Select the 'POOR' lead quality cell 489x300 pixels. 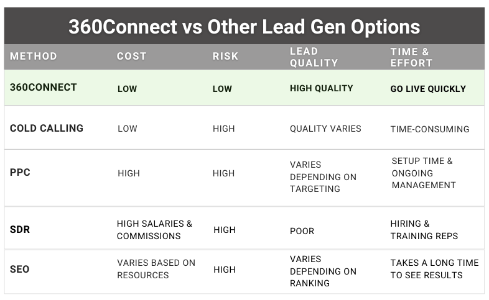(x=302, y=231)
